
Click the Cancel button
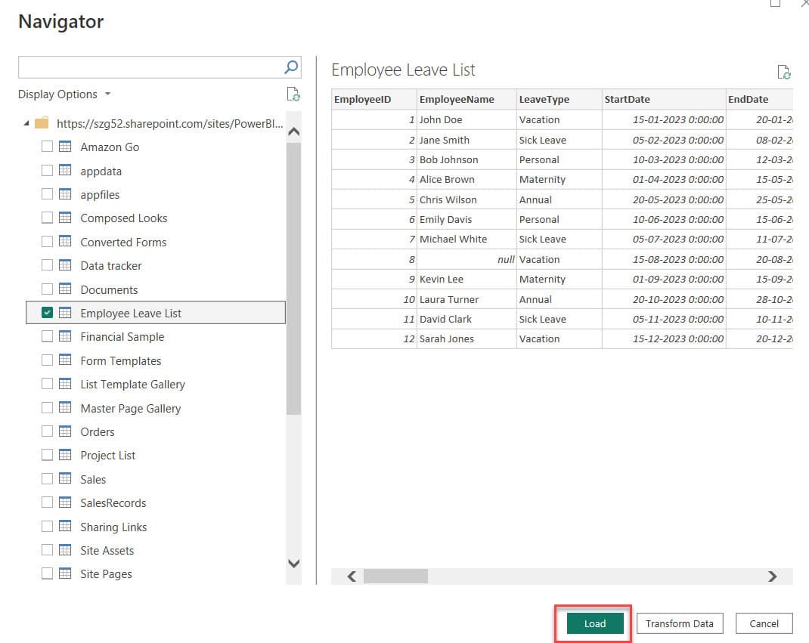pyautogui.click(x=764, y=623)
